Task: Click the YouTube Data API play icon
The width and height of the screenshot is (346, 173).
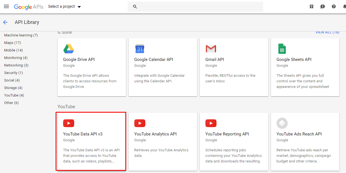Action: tap(69, 123)
